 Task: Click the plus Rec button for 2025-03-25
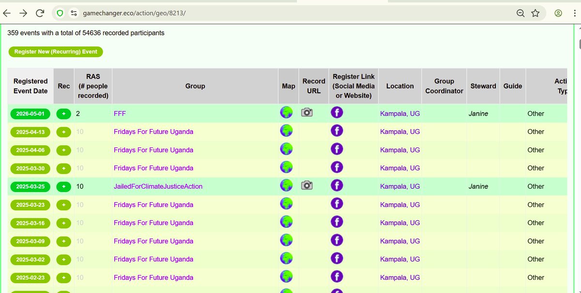(x=63, y=187)
